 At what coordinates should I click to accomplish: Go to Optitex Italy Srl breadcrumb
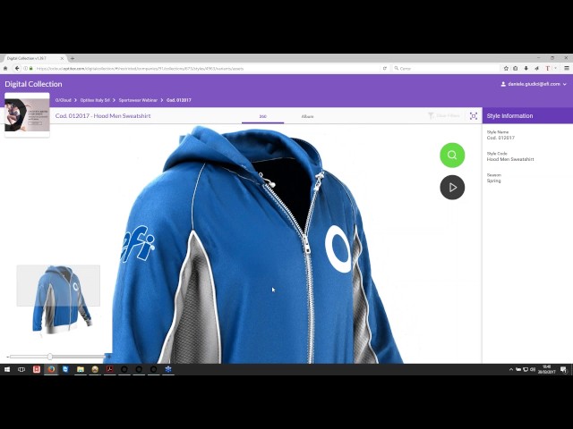(x=95, y=100)
